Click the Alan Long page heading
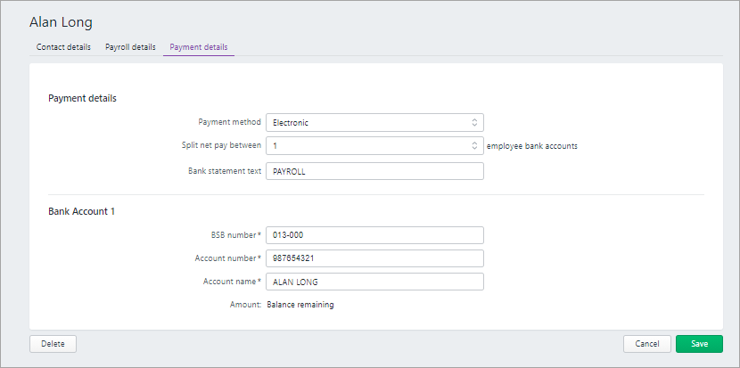Viewport: 740px width, 368px height. (x=61, y=20)
